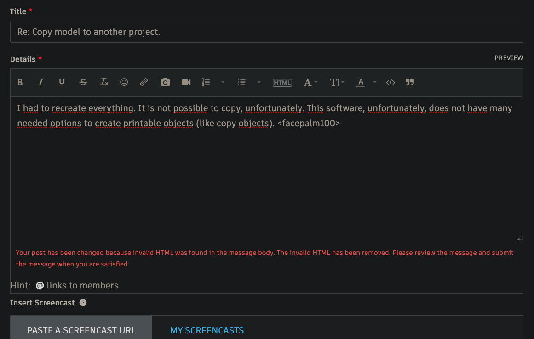The height and width of the screenshot is (339, 534).
Task: Switch to the MY SCREENCASTS tab
Action: click(x=207, y=330)
